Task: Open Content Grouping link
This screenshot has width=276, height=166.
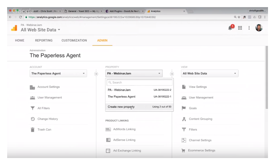Action: [x=201, y=119]
